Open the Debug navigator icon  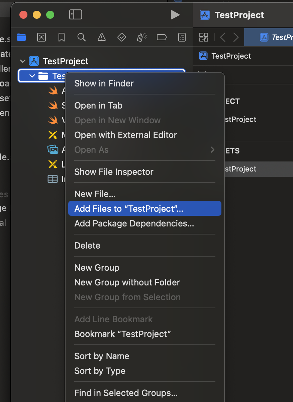141,37
